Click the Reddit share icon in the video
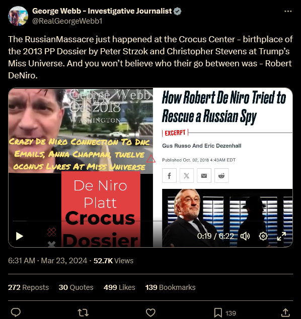This screenshot has width=301, height=319. [221, 175]
